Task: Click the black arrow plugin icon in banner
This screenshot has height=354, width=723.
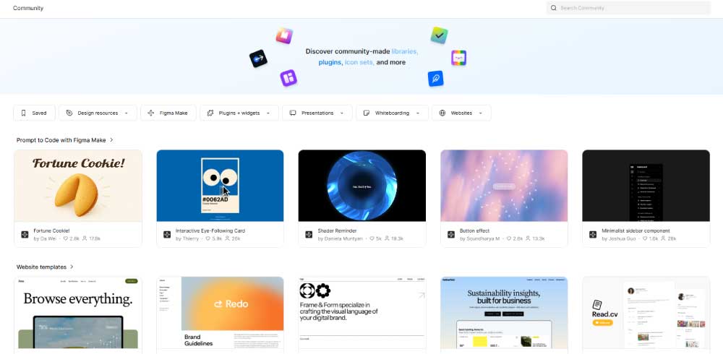Action: click(x=258, y=59)
